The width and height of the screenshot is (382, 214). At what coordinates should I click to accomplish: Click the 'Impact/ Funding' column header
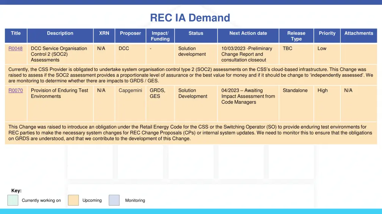pos(160,36)
